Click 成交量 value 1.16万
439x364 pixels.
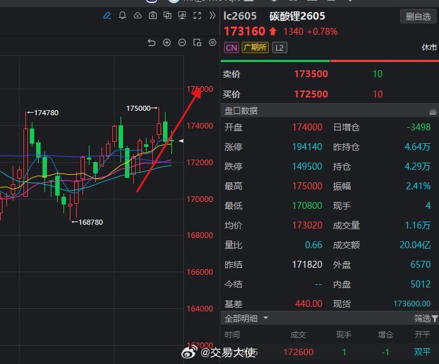click(417, 225)
